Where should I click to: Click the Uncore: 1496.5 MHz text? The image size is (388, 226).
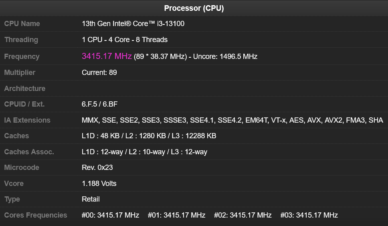click(225, 56)
